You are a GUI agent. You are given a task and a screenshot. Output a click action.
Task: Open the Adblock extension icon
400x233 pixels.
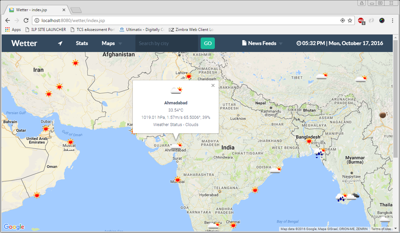tap(361, 20)
